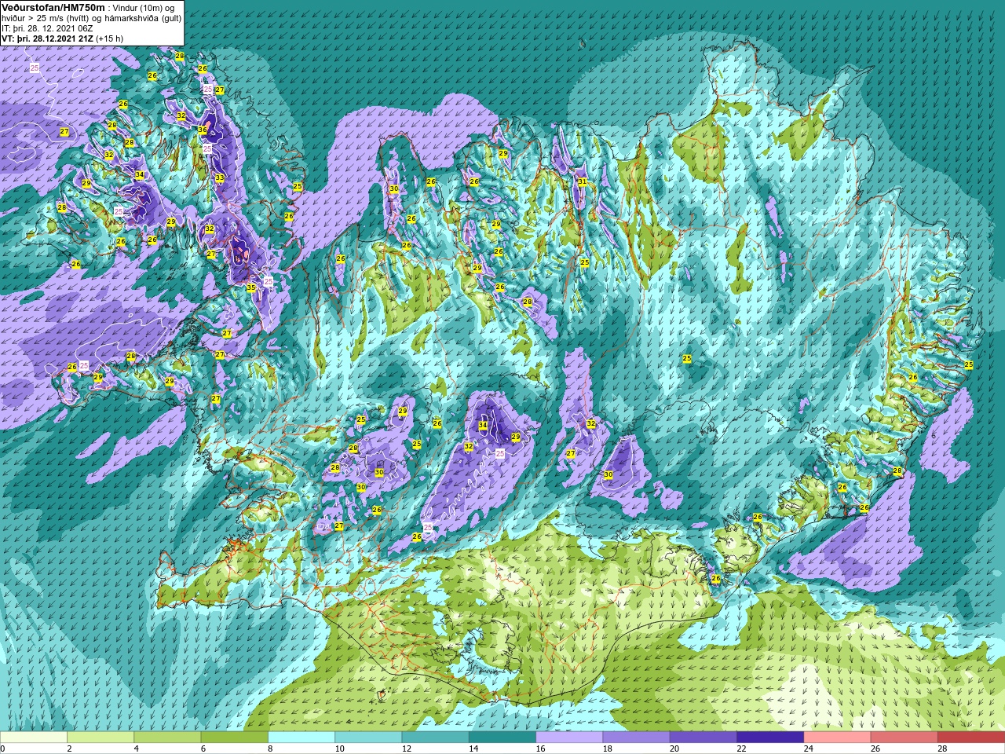The height and width of the screenshot is (754, 1005).
Task: Click the 'IT: þri. 28. 12. 2021 06Z' line
Action: point(47,28)
